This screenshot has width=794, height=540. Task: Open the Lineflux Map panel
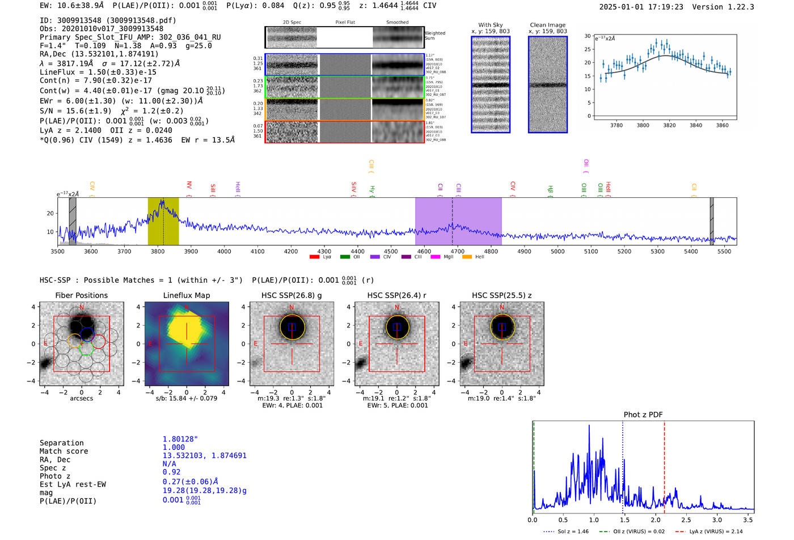click(187, 344)
